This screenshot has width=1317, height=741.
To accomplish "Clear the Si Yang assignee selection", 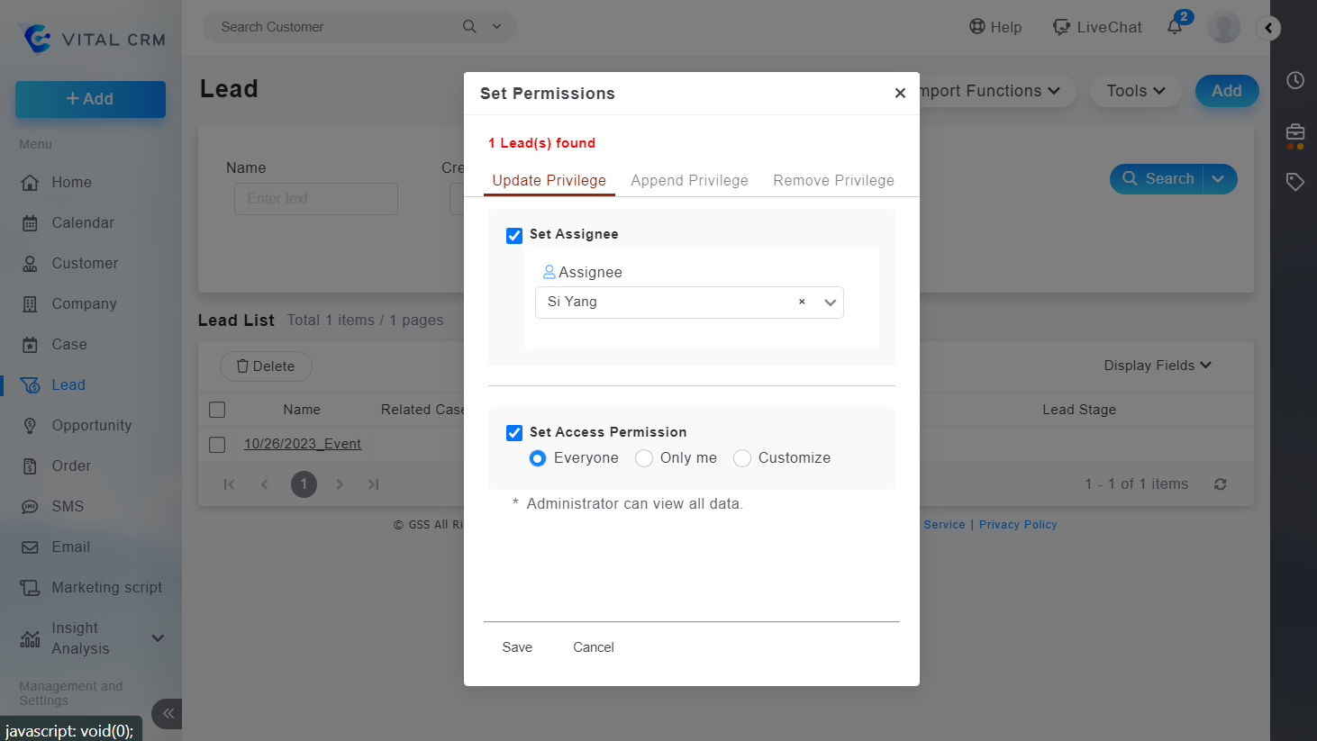I will pyautogui.click(x=802, y=303).
